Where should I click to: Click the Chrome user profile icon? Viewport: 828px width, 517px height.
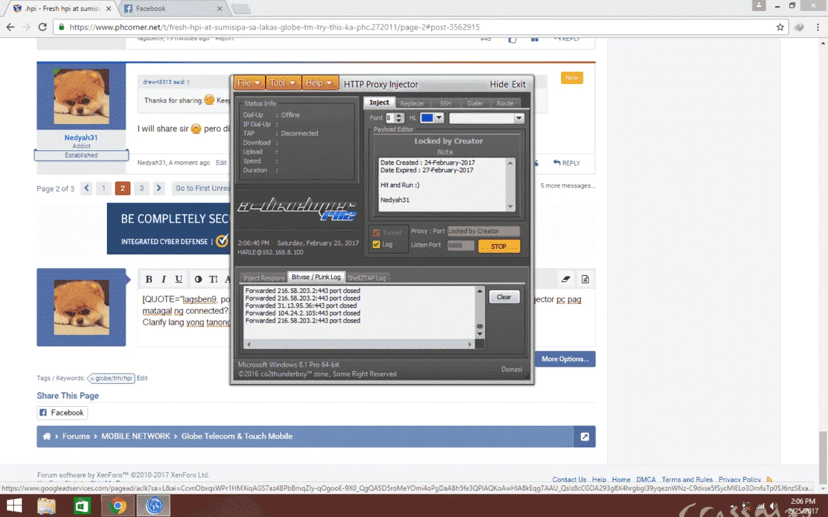pos(760,6)
